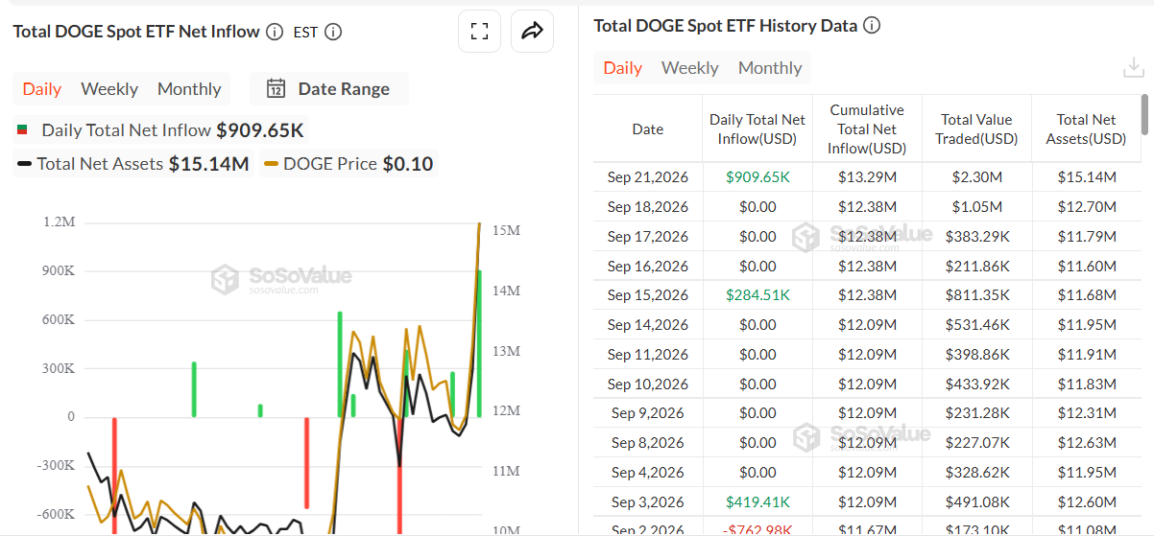
Task: Click the $531.46K value traded cell
Action: (x=976, y=325)
